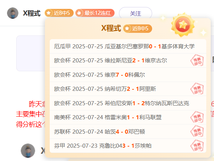
Task: Select 南美杯 格雷米奥 1-1 利马联盟 row
Action: pos(128,117)
